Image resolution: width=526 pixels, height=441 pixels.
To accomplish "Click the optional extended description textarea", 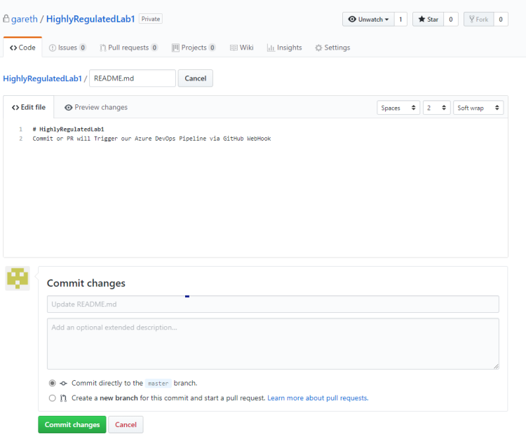I will pos(273,344).
